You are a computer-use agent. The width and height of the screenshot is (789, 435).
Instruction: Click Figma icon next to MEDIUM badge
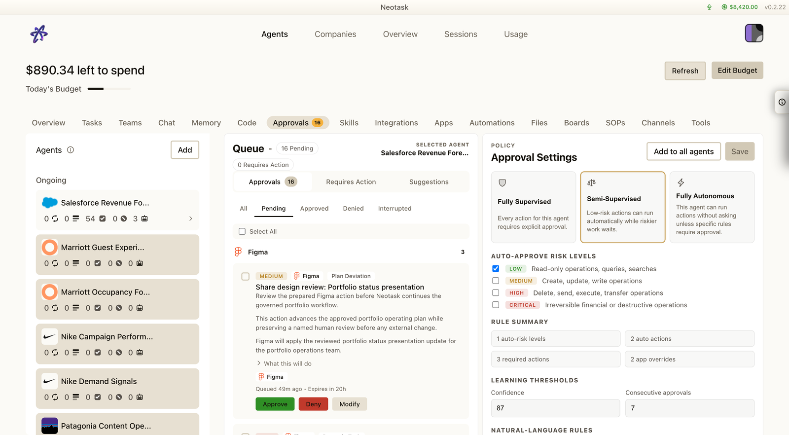tap(297, 276)
